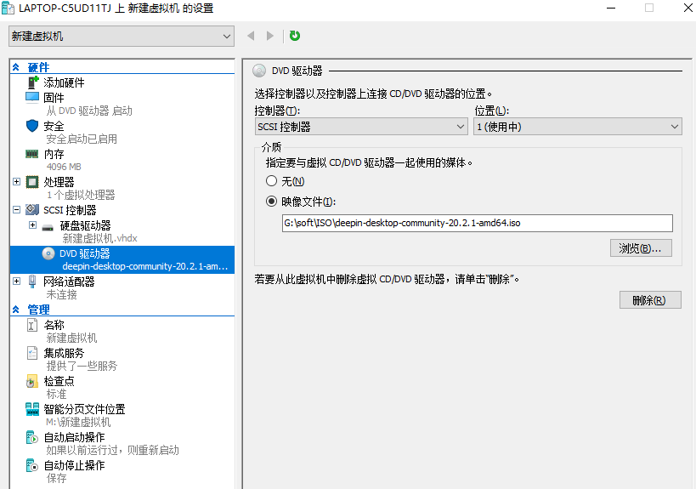The image size is (696, 489).
Task: Select the DVD drive disc icon in tree
Action: 48,253
